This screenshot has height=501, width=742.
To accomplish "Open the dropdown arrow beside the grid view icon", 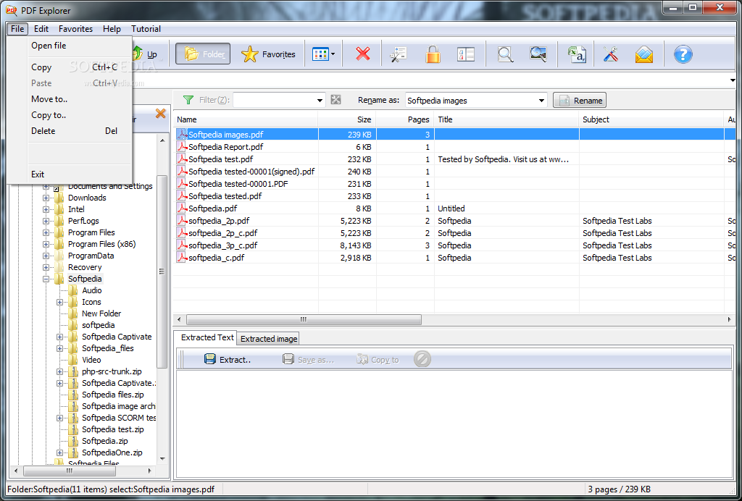I will point(333,54).
